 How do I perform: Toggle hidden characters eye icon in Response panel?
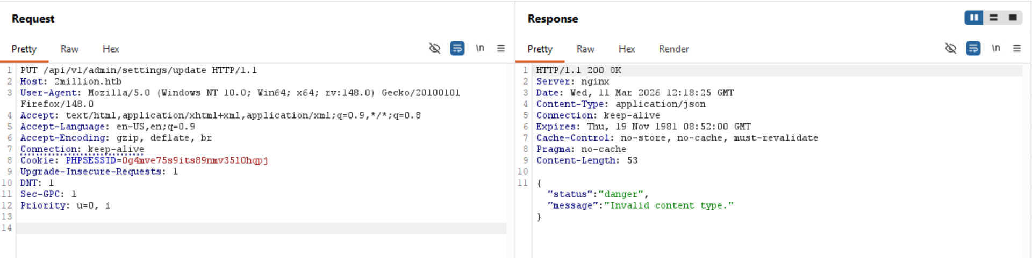pyautogui.click(x=951, y=49)
